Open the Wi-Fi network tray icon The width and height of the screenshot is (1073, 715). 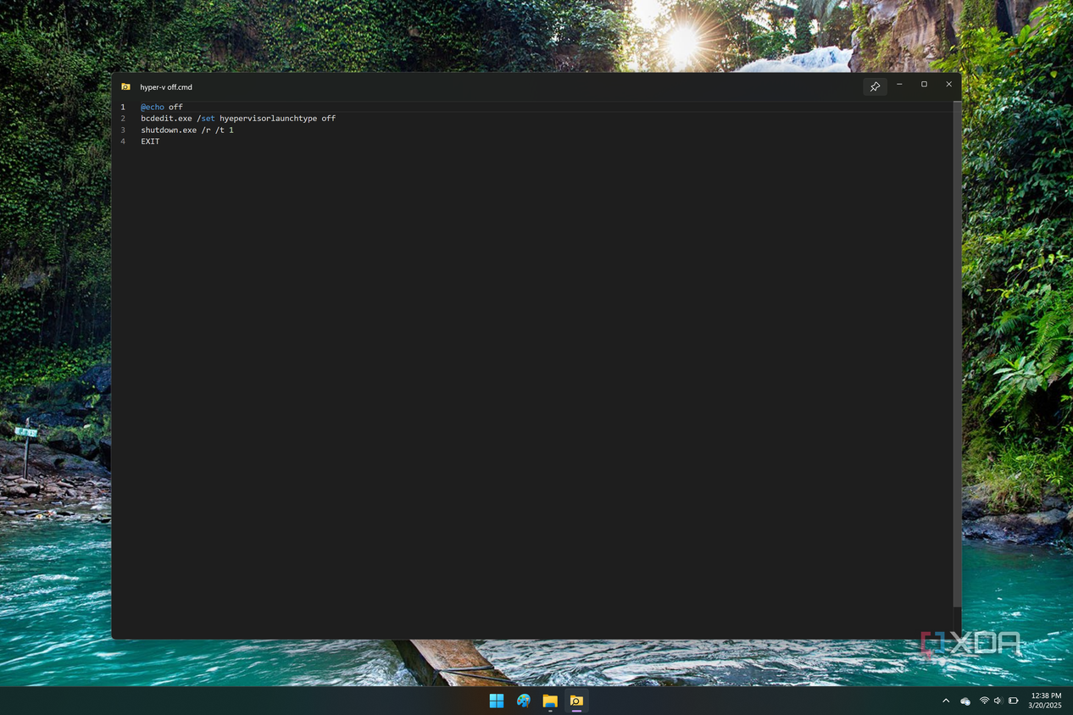[984, 701]
